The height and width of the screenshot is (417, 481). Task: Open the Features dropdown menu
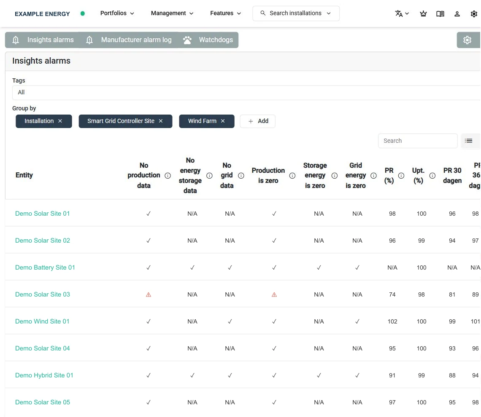[225, 13]
